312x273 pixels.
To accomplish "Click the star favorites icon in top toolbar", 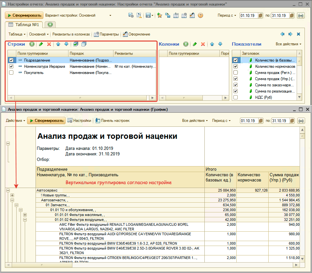I will (x=159, y=15).
